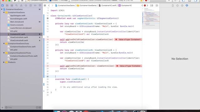Click the error message on line 19
200x112 pixels.
point(128,40)
